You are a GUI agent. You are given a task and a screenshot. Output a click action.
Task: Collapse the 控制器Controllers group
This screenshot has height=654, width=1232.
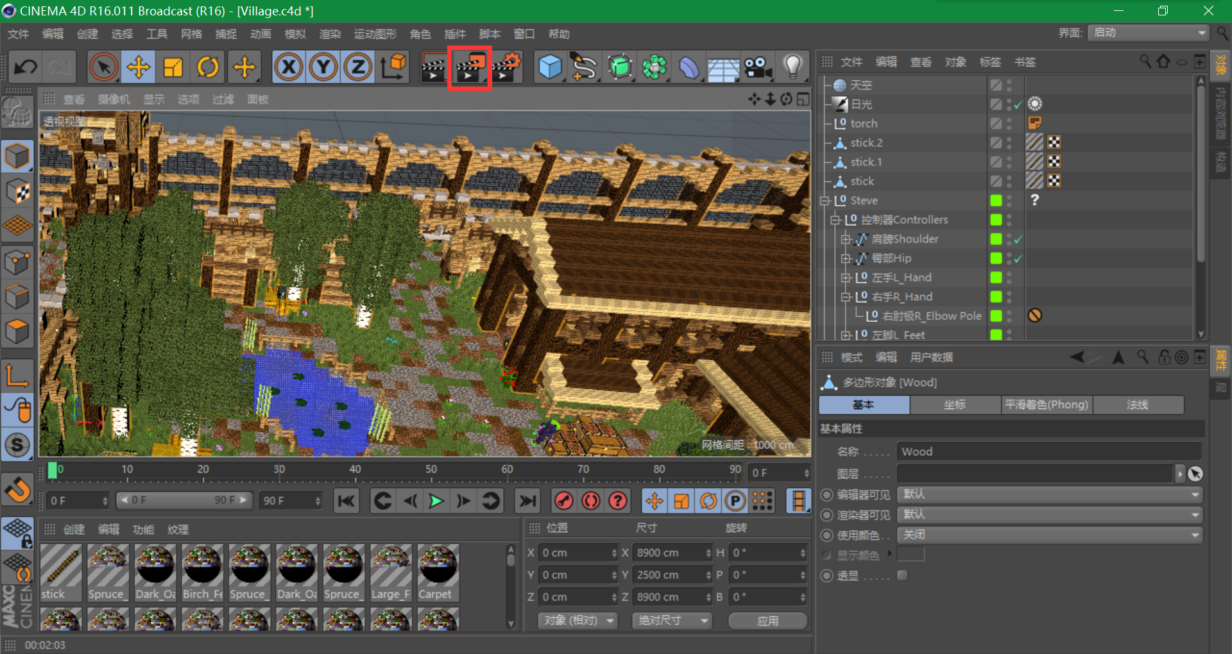point(835,220)
